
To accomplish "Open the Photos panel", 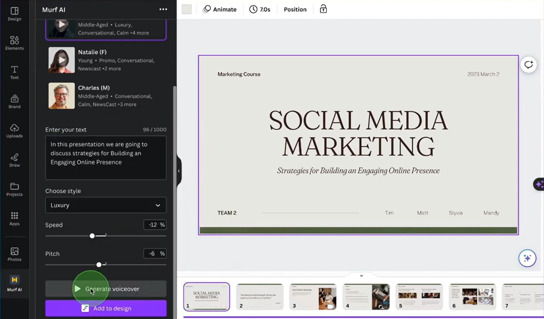I will click(14, 254).
